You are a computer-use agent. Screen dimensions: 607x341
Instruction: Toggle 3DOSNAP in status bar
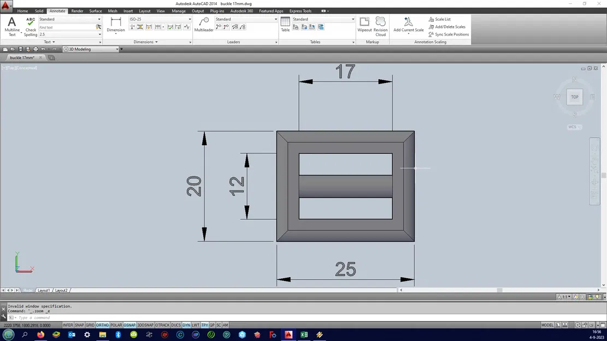pyautogui.click(x=145, y=325)
